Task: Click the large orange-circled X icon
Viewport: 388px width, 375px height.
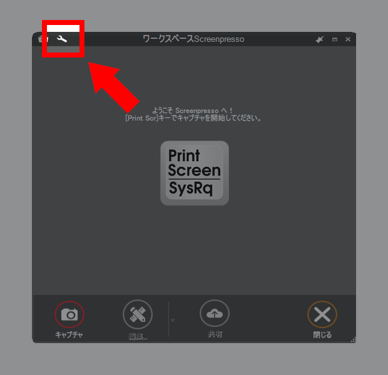Action: click(322, 314)
